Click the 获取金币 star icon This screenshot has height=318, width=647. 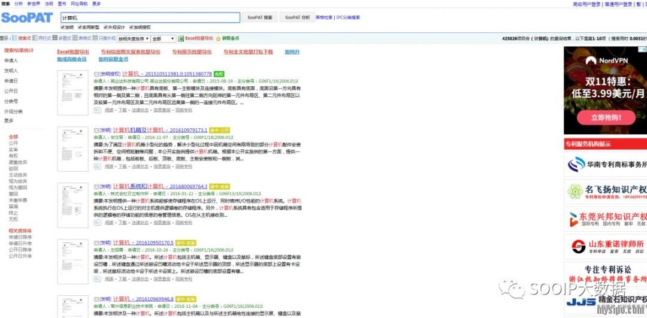point(218,38)
